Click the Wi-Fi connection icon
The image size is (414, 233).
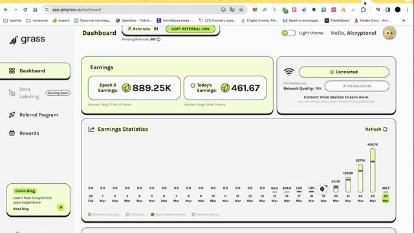[x=289, y=72]
